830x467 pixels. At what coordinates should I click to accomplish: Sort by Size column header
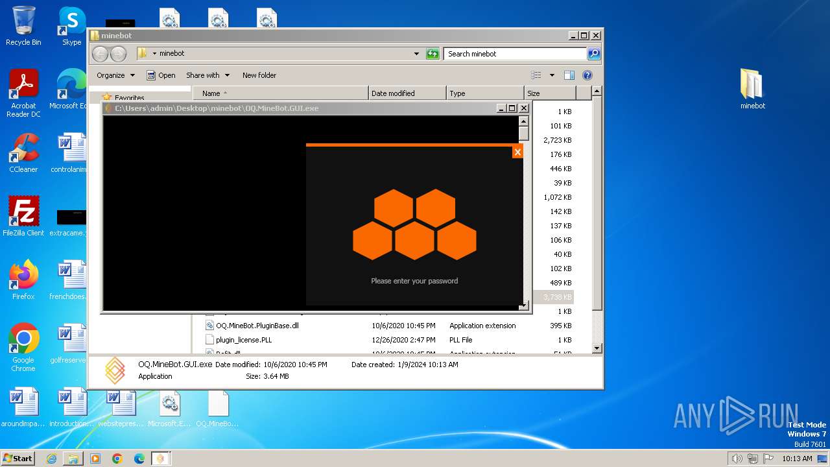point(549,93)
